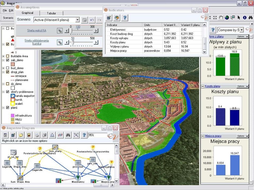
Task: Collapse the drogi_plan tree node
Action: click(3, 72)
